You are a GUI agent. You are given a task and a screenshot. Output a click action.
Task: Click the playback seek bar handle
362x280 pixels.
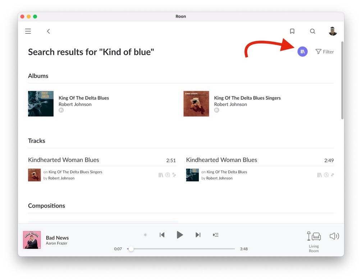point(131,249)
